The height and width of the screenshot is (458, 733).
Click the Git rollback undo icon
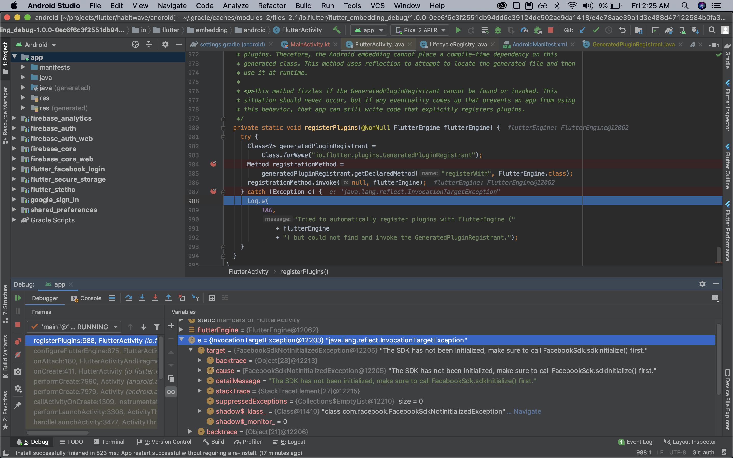[622, 30]
